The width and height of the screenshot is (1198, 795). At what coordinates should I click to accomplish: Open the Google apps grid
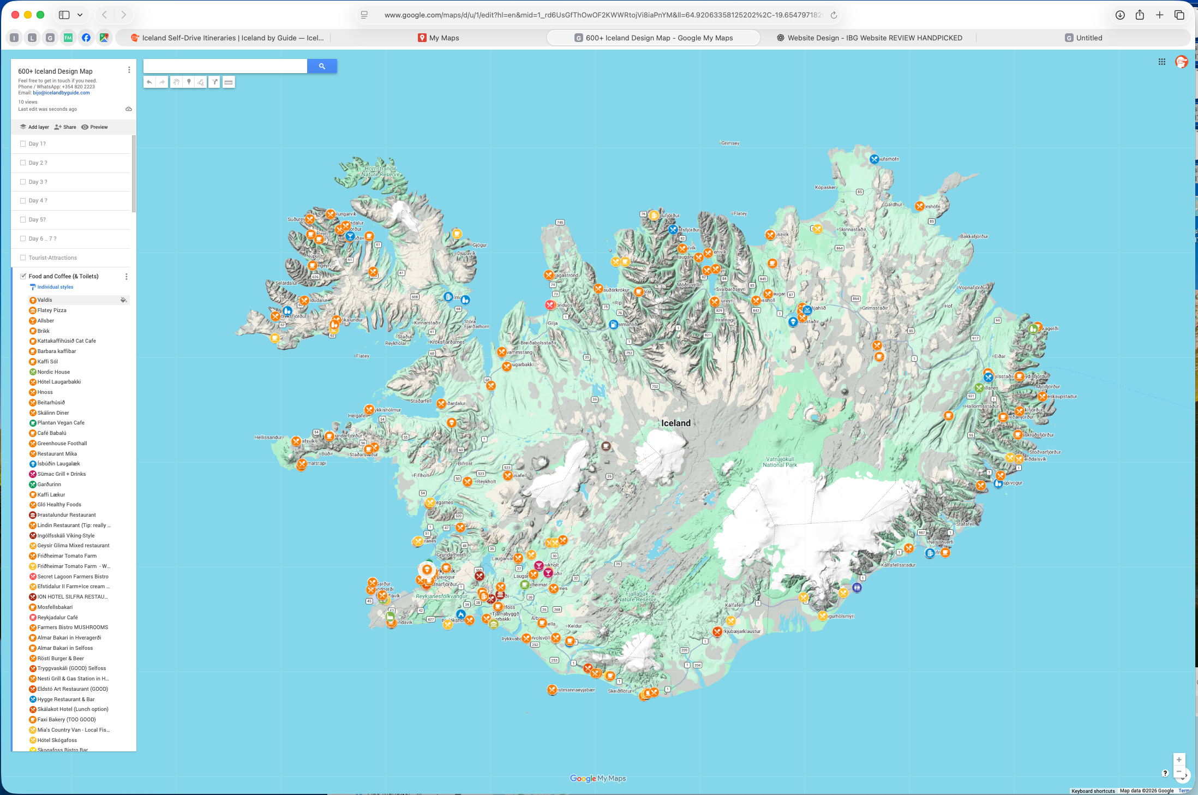pos(1162,62)
